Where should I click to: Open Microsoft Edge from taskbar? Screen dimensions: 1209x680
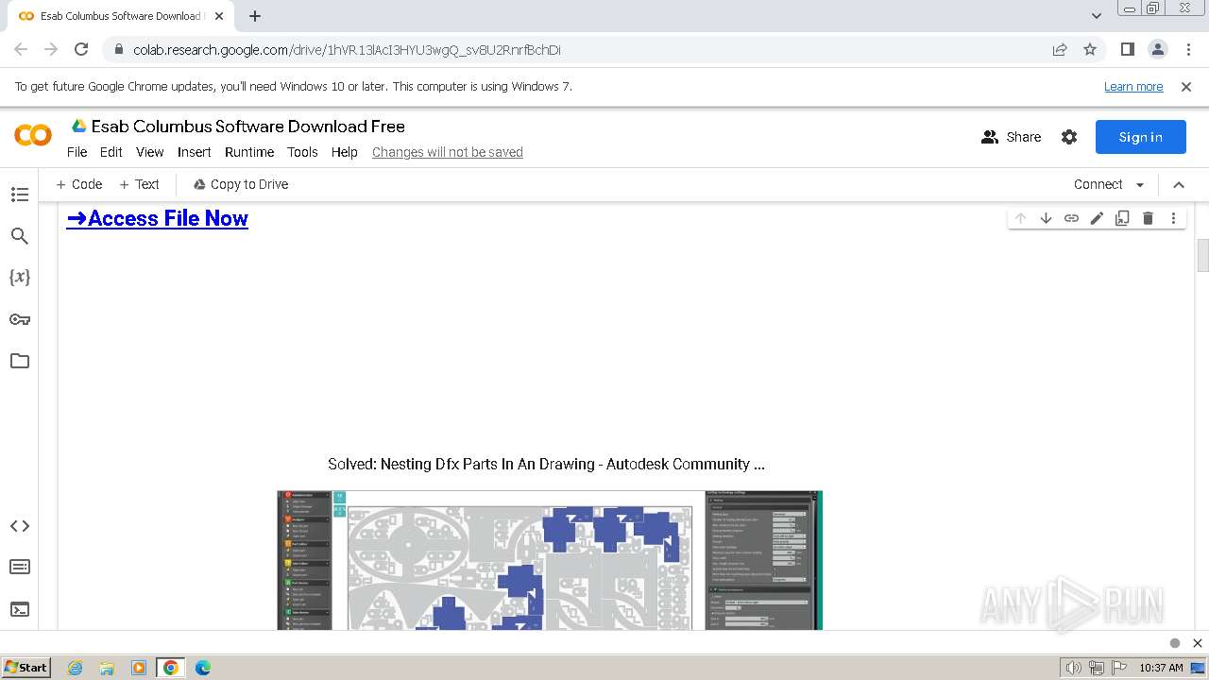coord(202,668)
